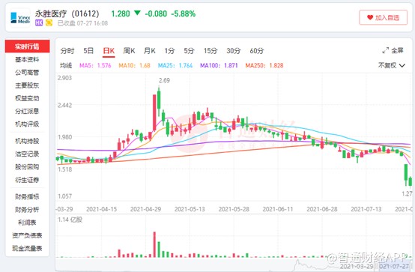This screenshot has height=272, width=415.
Task: Open 实时行情 in the sidebar
Action: tap(27, 46)
